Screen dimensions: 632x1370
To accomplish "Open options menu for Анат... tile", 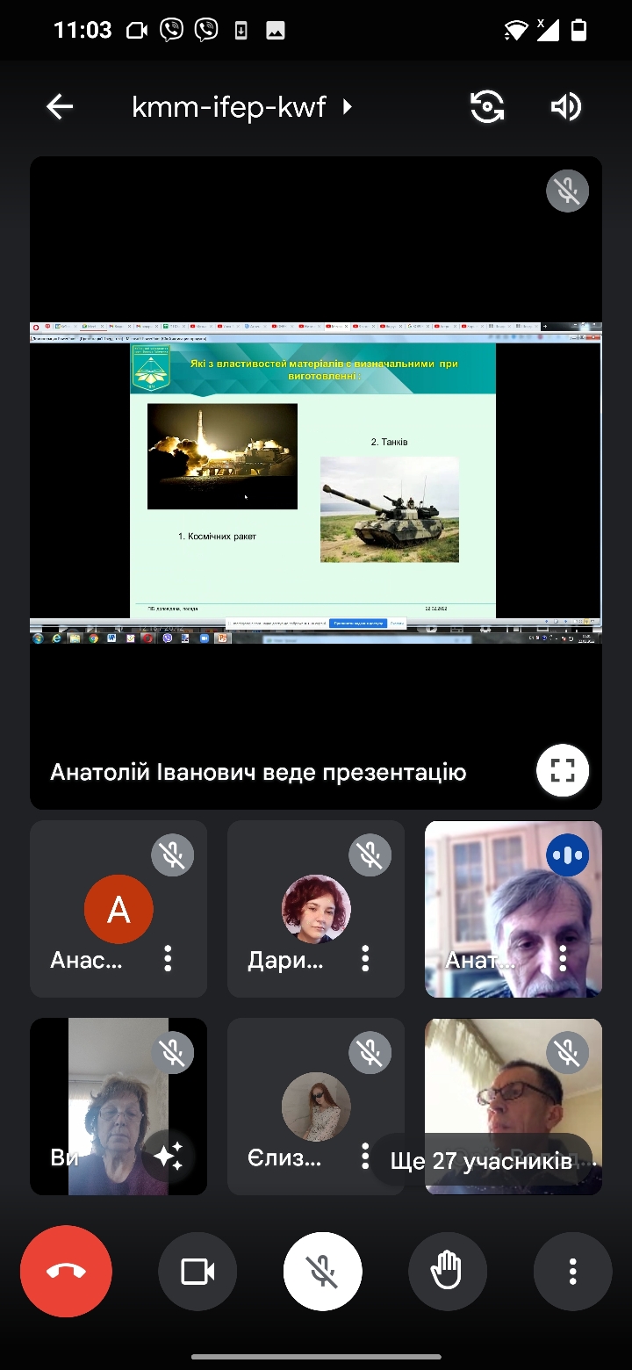I will pos(563,958).
